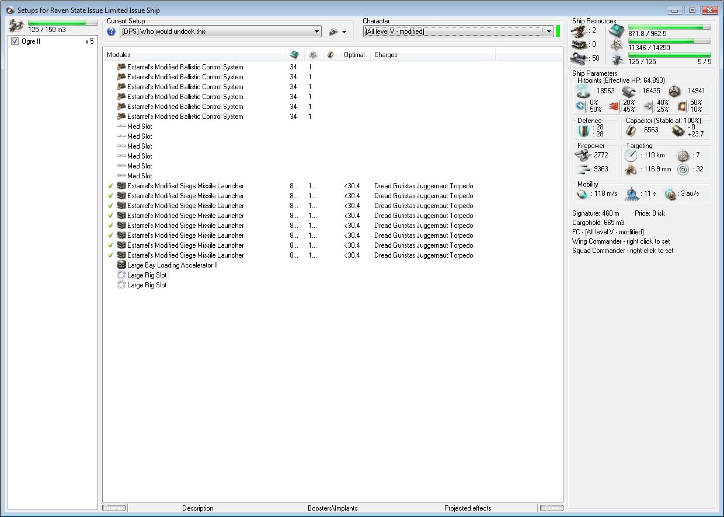Click the ship icon next to the setup dropdown
This screenshot has width=724, height=517.
pyautogui.click(x=334, y=31)
